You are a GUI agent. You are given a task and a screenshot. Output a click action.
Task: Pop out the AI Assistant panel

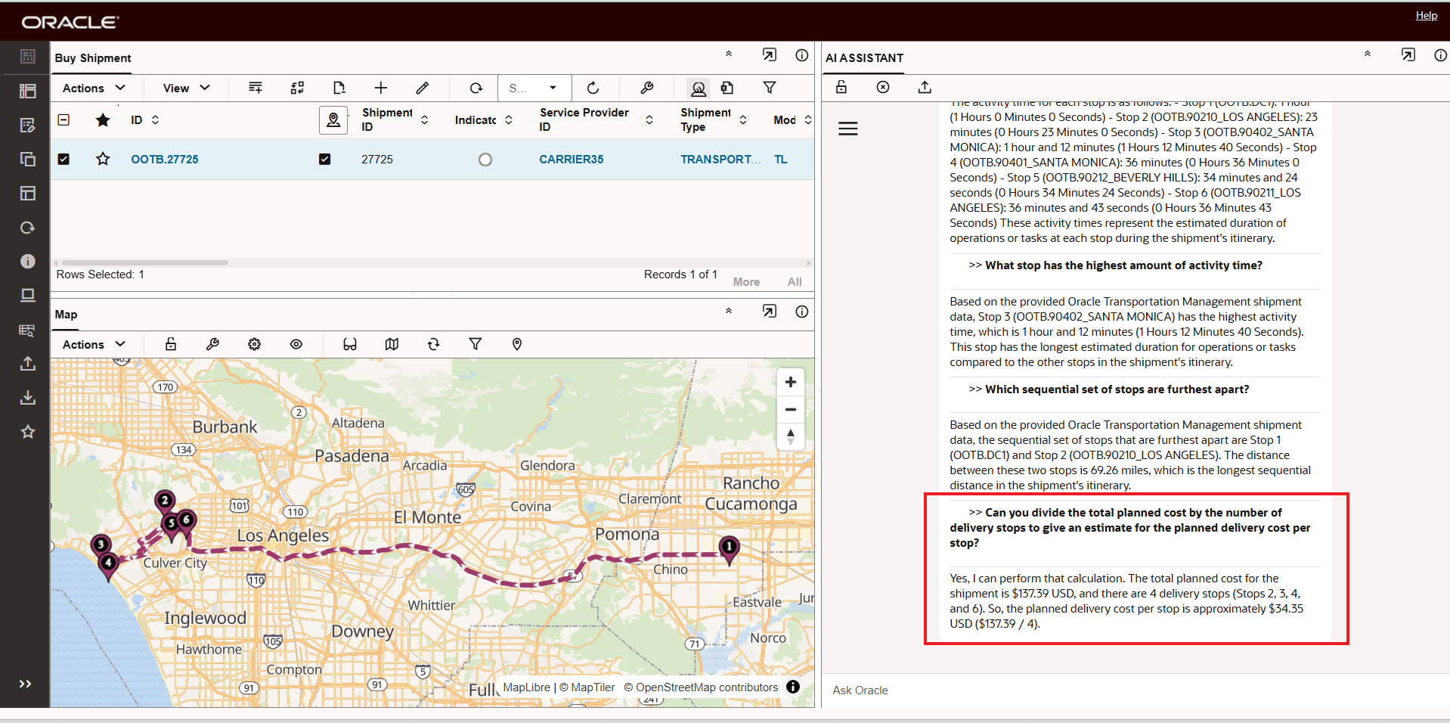point(1408,55)
